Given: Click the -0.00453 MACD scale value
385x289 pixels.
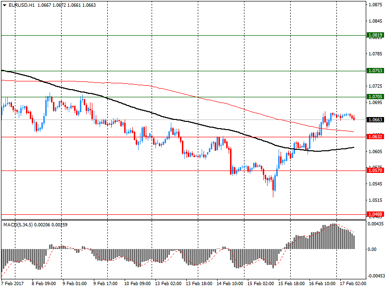Looking at the screenshot, I should 375,276.
